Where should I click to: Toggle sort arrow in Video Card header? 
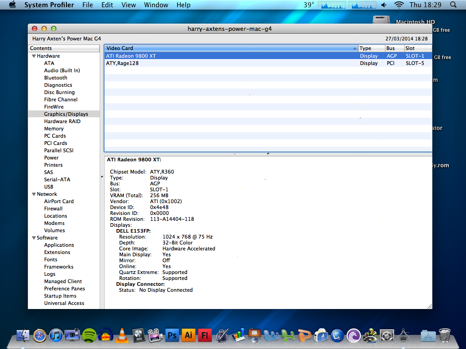coord(355,48)
